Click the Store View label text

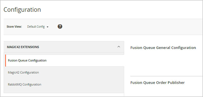(x=14, y=27)
